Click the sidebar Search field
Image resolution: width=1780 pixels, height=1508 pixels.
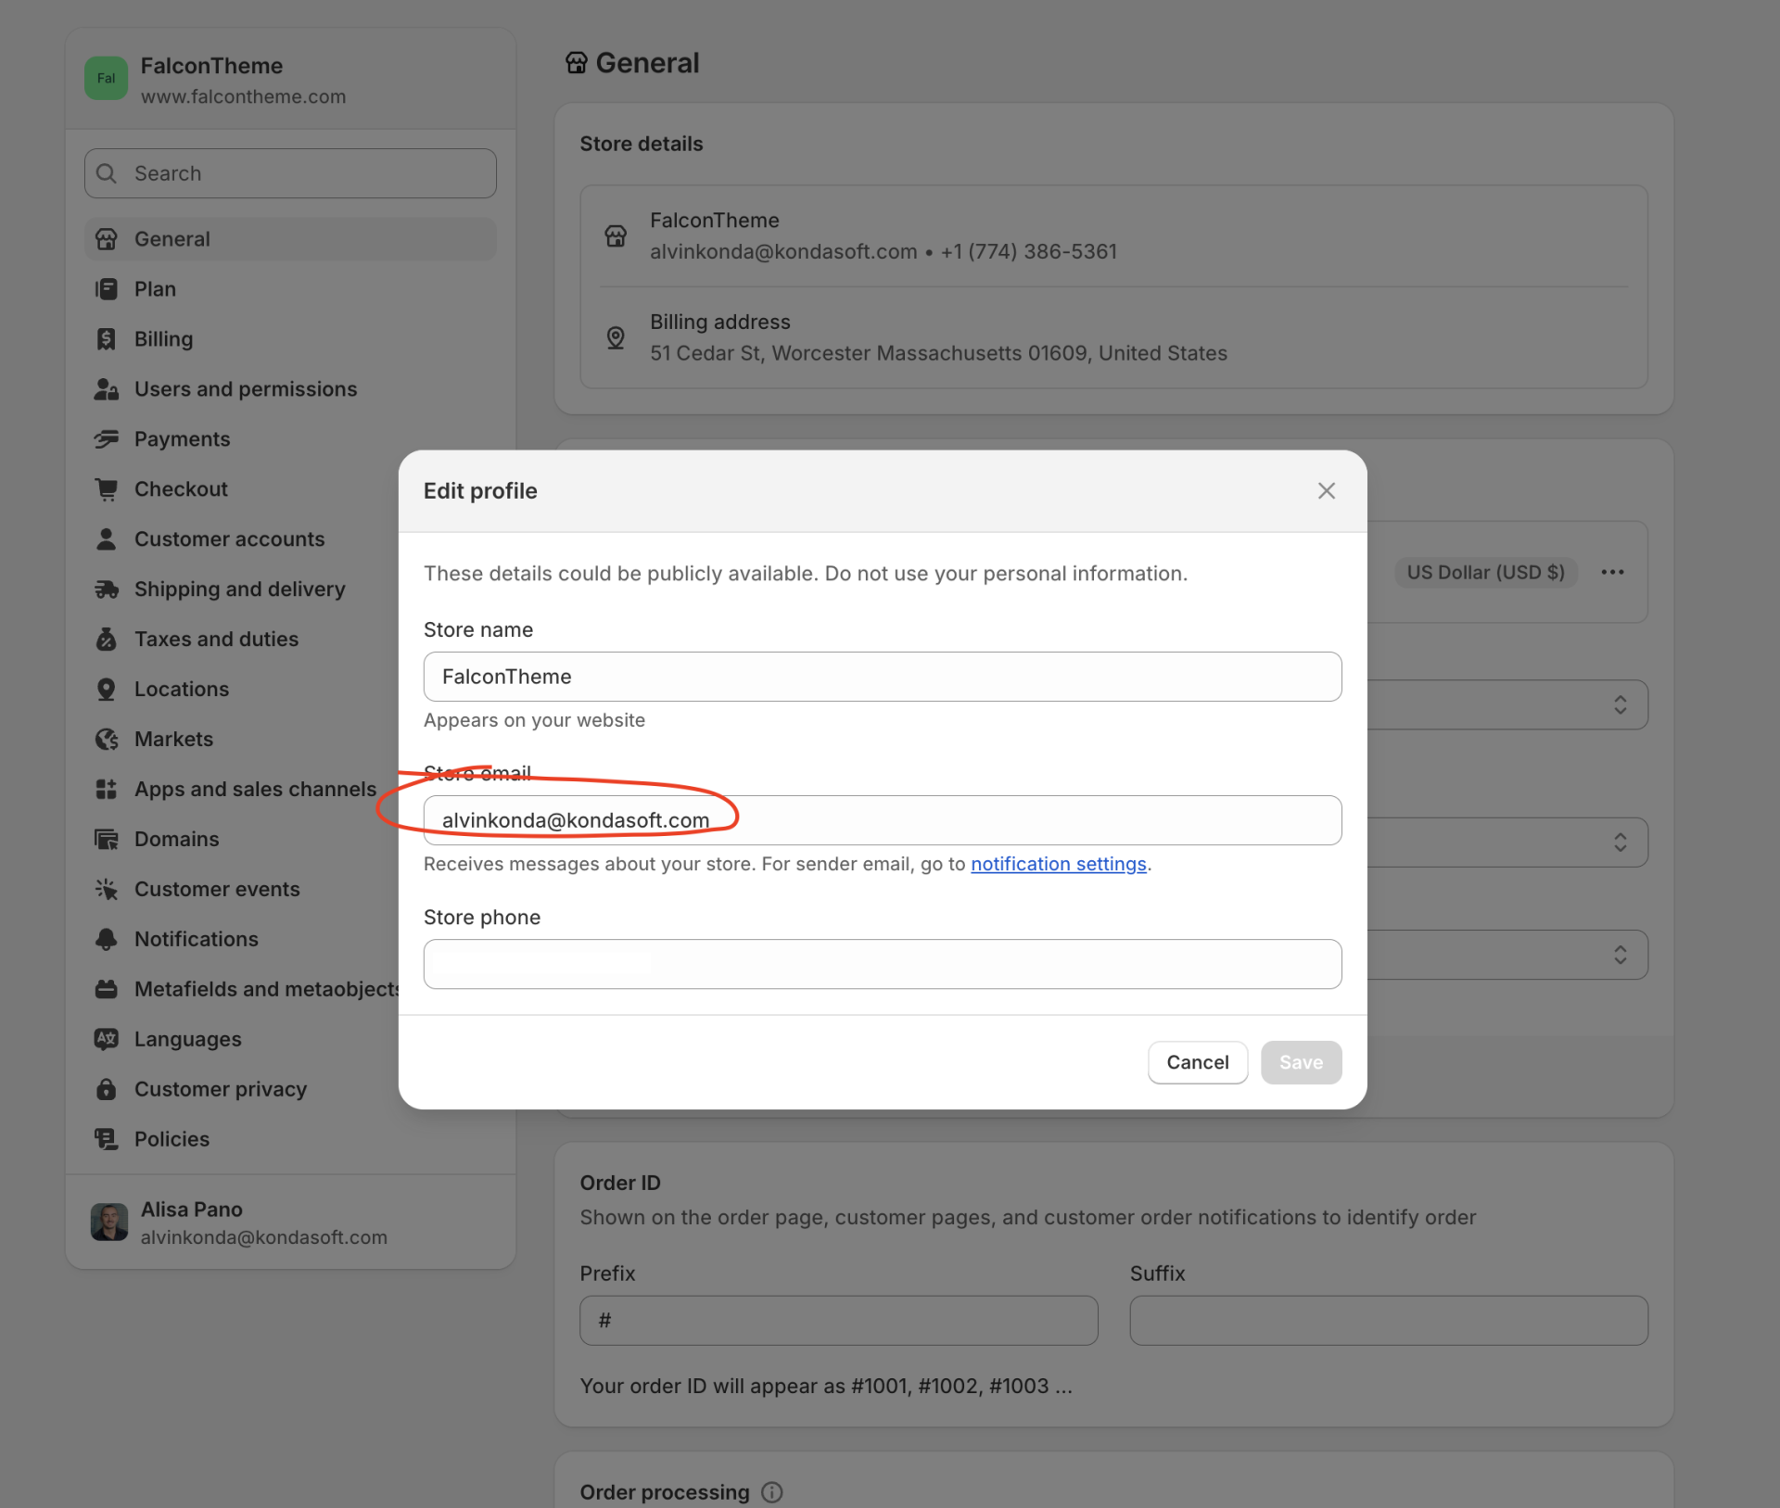[290, 173]
